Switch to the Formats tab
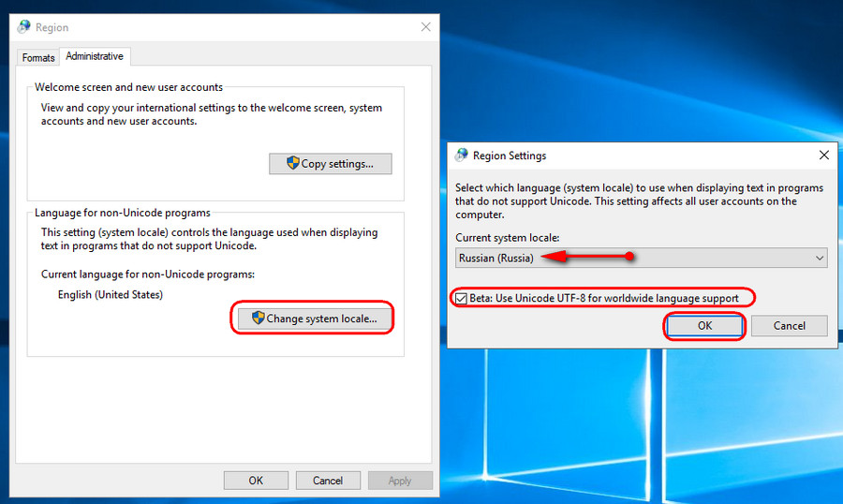This screenshot has height=504, width=843. click(x=38, y=57)
